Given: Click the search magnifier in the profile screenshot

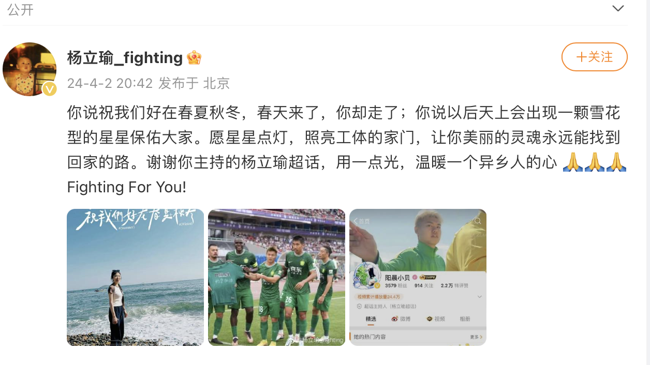Looking at the screenshot, I should [477, 221].
